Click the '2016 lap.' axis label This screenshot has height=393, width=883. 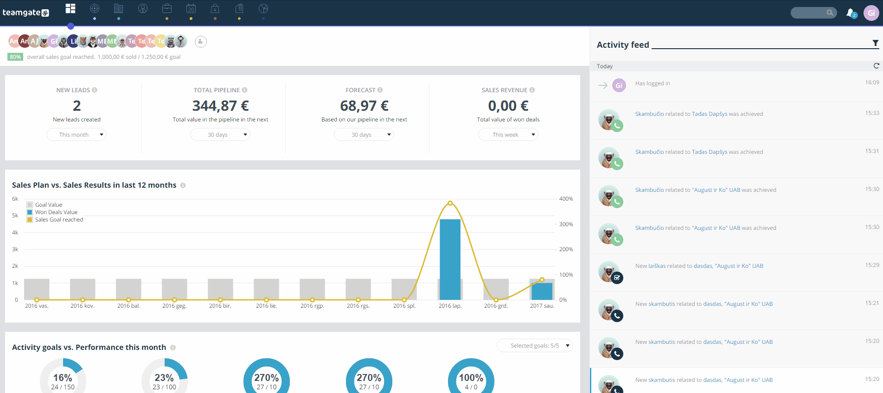[450, 306]
